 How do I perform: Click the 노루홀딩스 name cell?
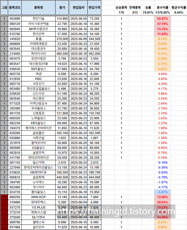click(x=38, y=118)
